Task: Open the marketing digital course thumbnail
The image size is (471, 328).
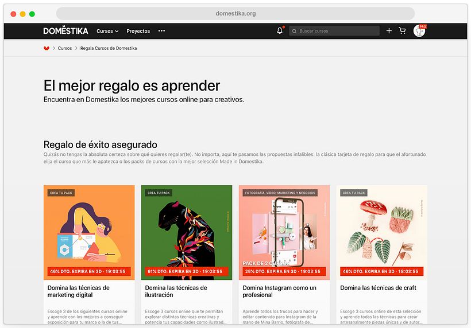Action: 89,232
